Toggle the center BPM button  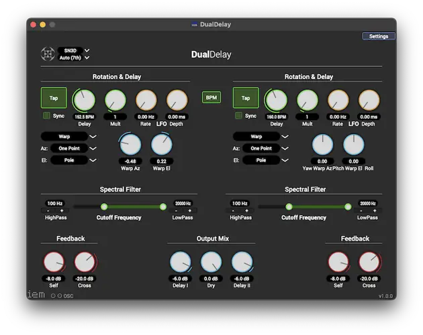click(x=211, y=98)
